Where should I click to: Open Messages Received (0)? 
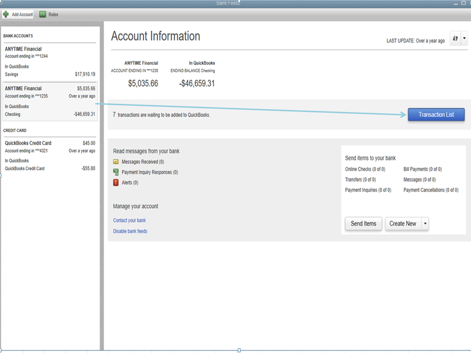coord(143,162)
